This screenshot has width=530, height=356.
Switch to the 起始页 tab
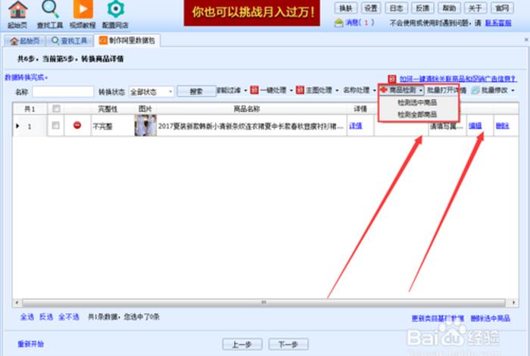(25, 41)
